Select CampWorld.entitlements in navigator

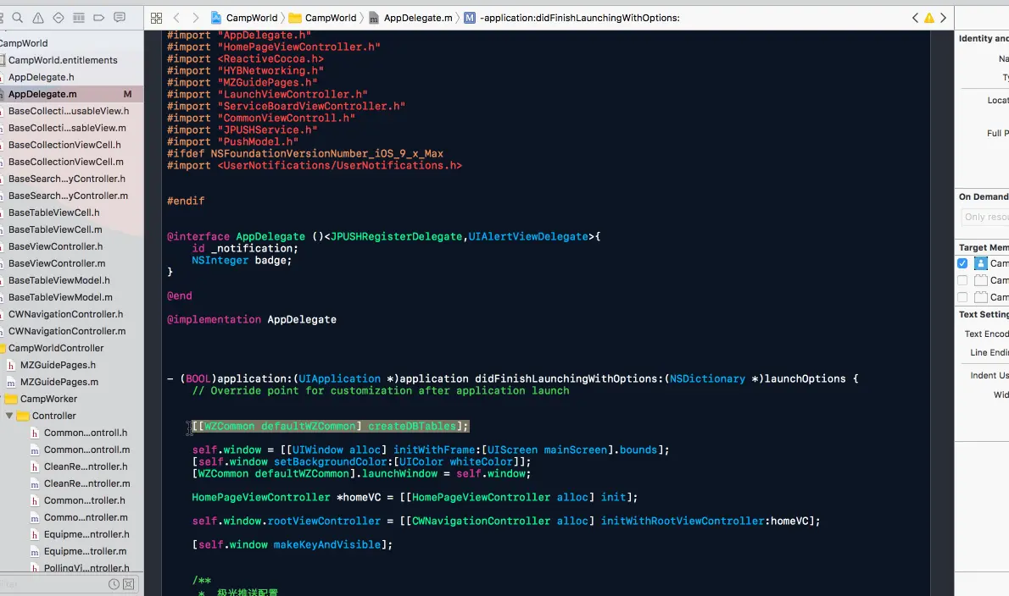63,60
